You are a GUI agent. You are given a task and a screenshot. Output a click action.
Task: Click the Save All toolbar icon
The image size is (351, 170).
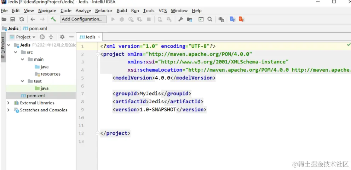pos(12,19)
